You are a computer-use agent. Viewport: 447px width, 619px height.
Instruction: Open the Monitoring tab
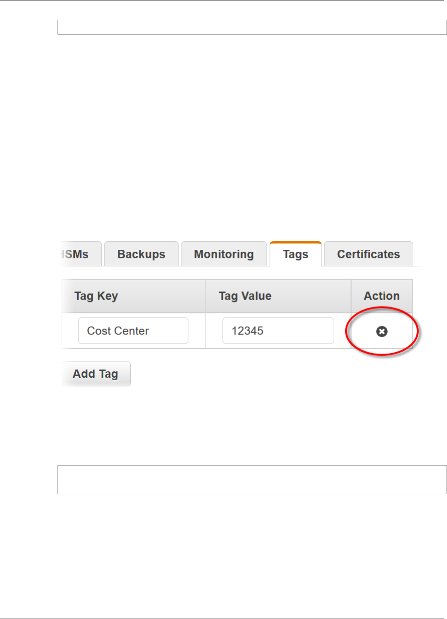pos(224,254)
